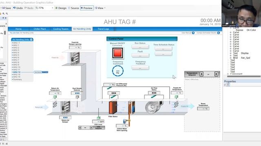
Task: Save the graphic with the Save button
Action: click(x=7, y=8)
